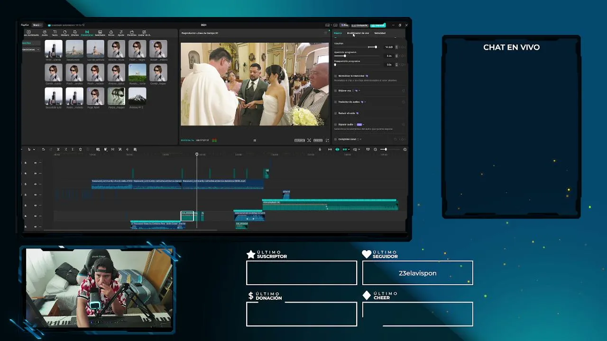Image resolution: width=607 pixels, height=341 pixels.
Task: Click the scan-frame icon below the preview
Action: pyautogui.click(x=309, y=140)
